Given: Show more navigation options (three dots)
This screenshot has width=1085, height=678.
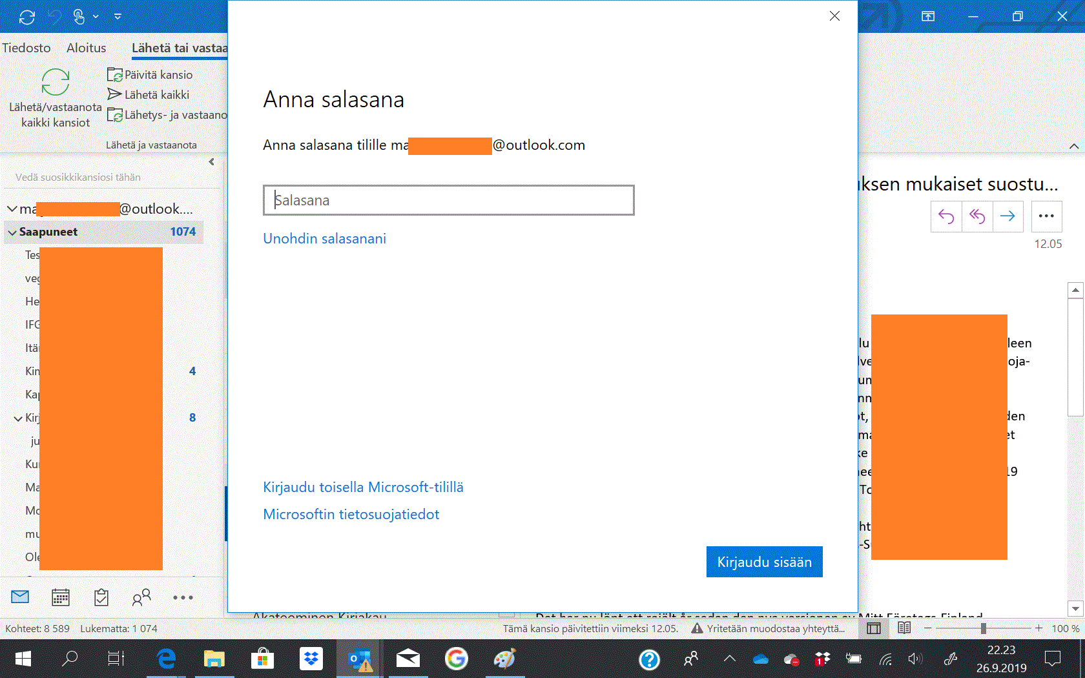Looking at the screenshot, I should 183,598.
